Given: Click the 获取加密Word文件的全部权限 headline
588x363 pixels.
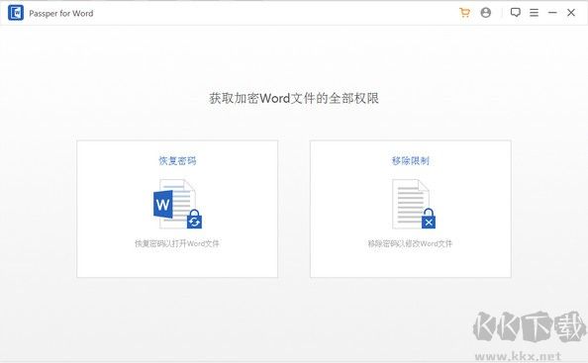Looking at the screenshot, I should coord(294,98).
